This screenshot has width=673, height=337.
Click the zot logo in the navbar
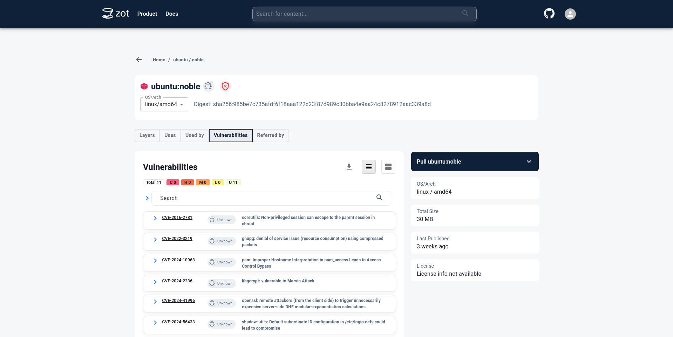pos(116,14)
